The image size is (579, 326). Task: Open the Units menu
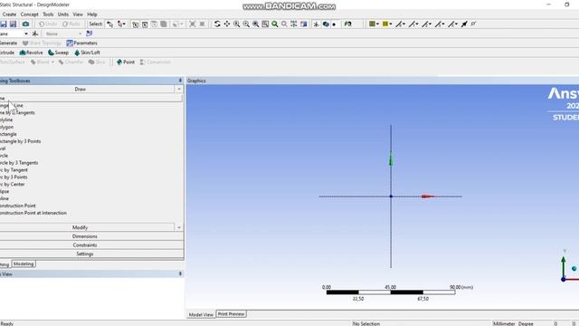click(62, 14)
